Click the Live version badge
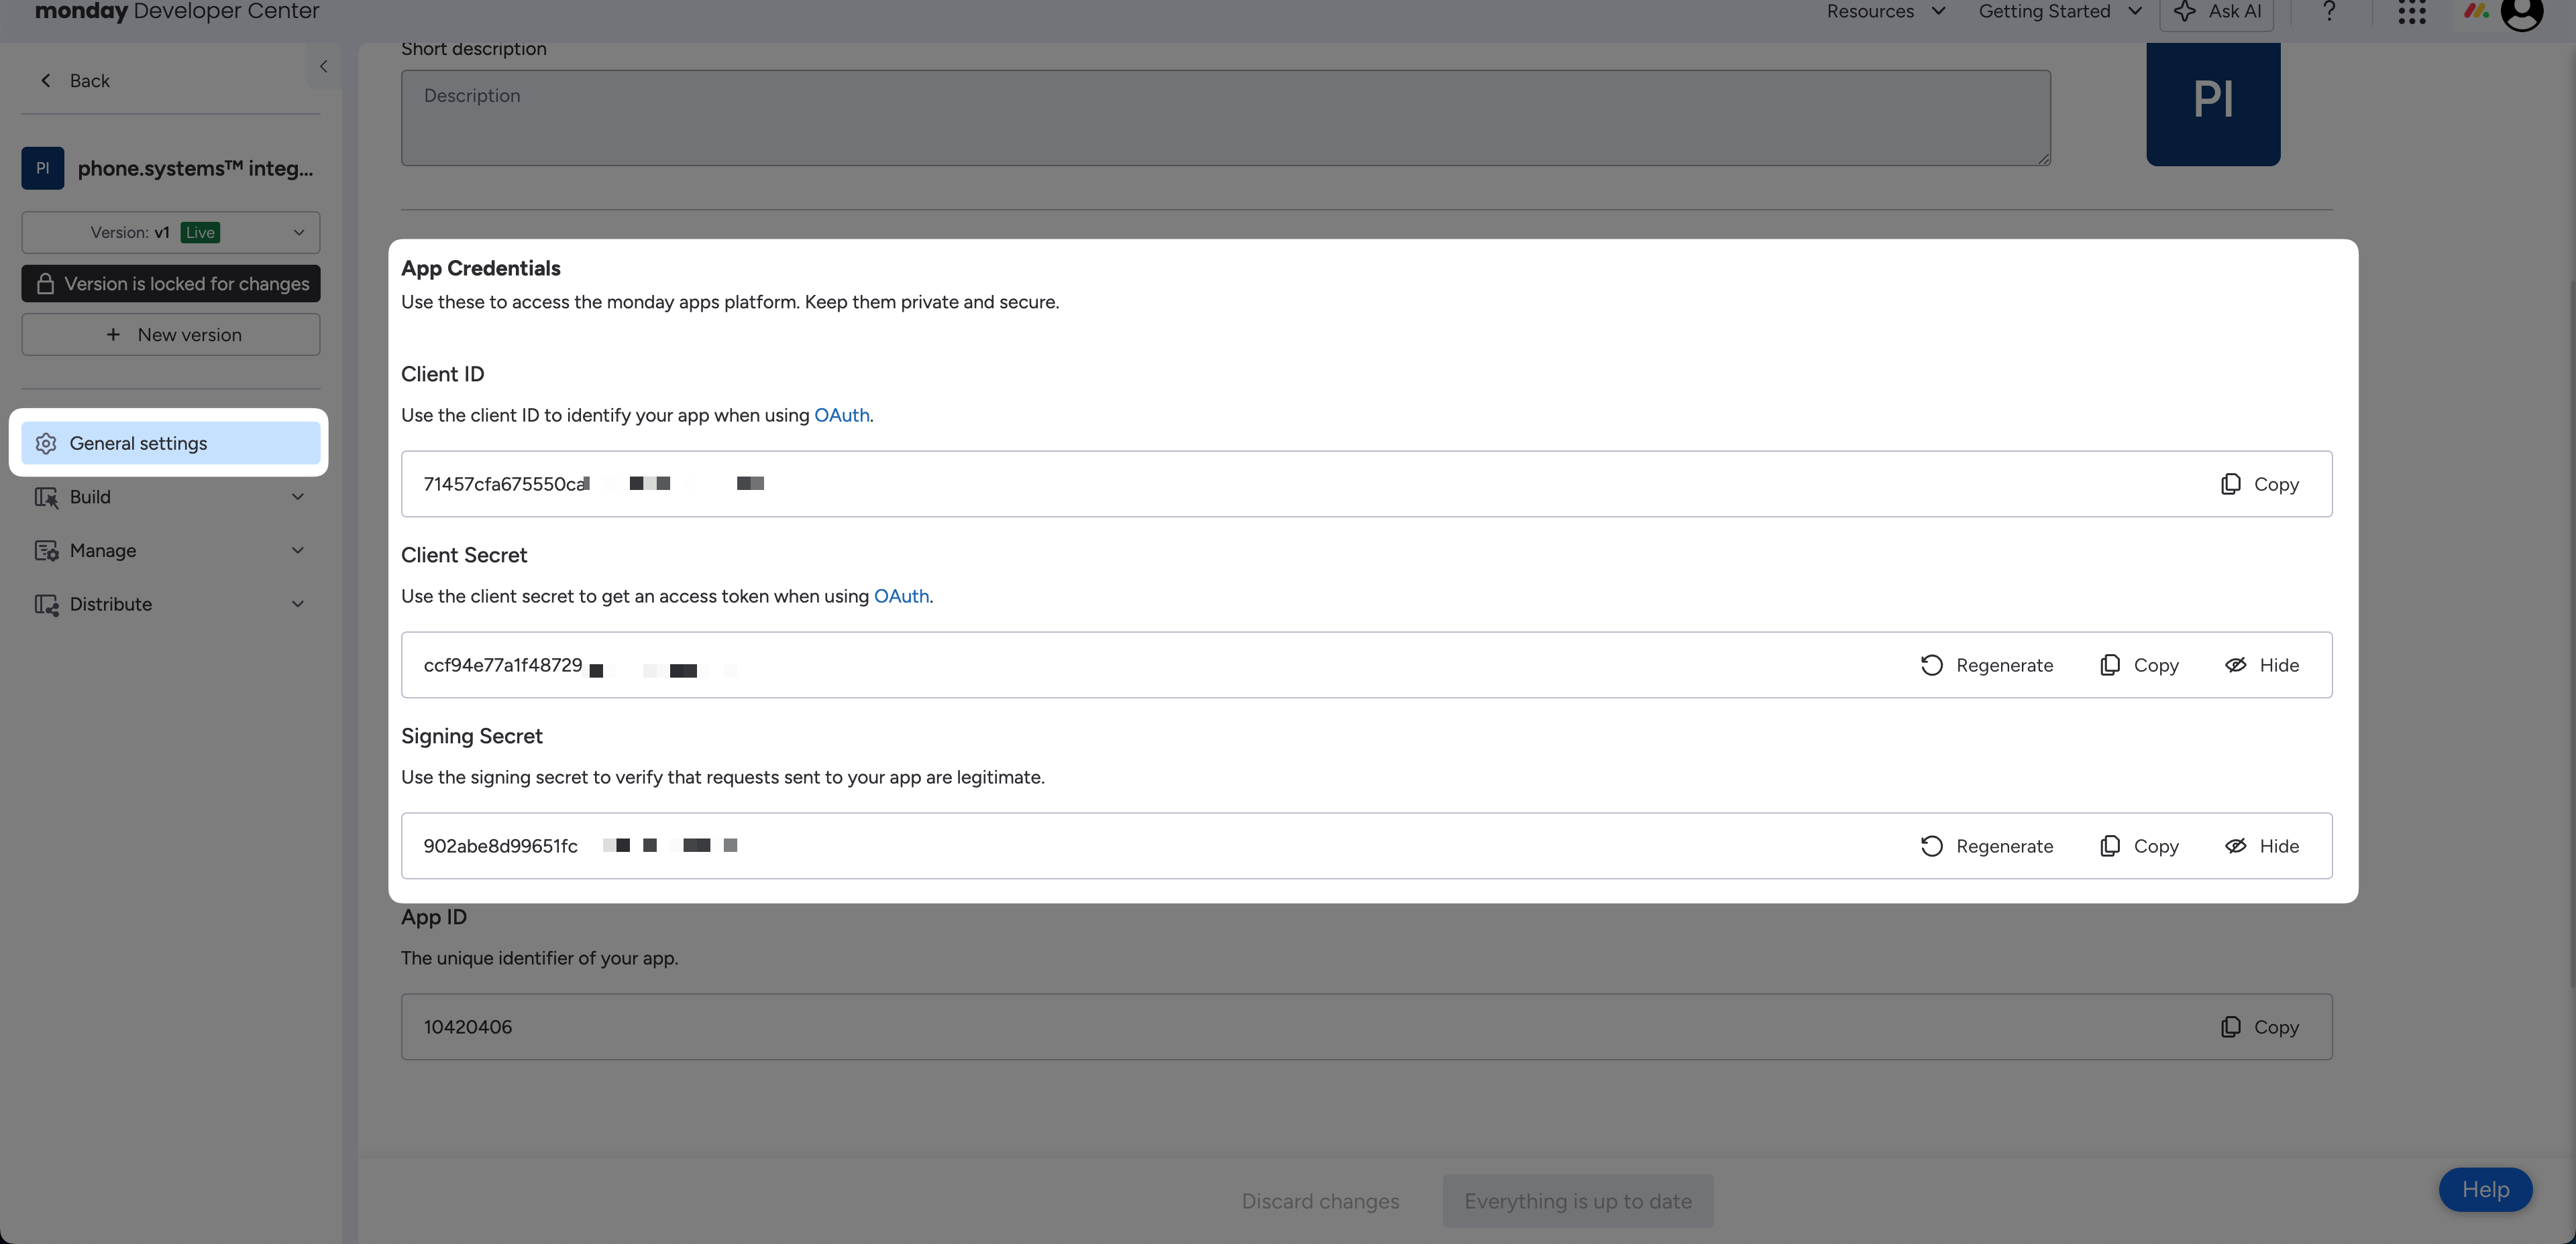 click(x=200, y=233)
